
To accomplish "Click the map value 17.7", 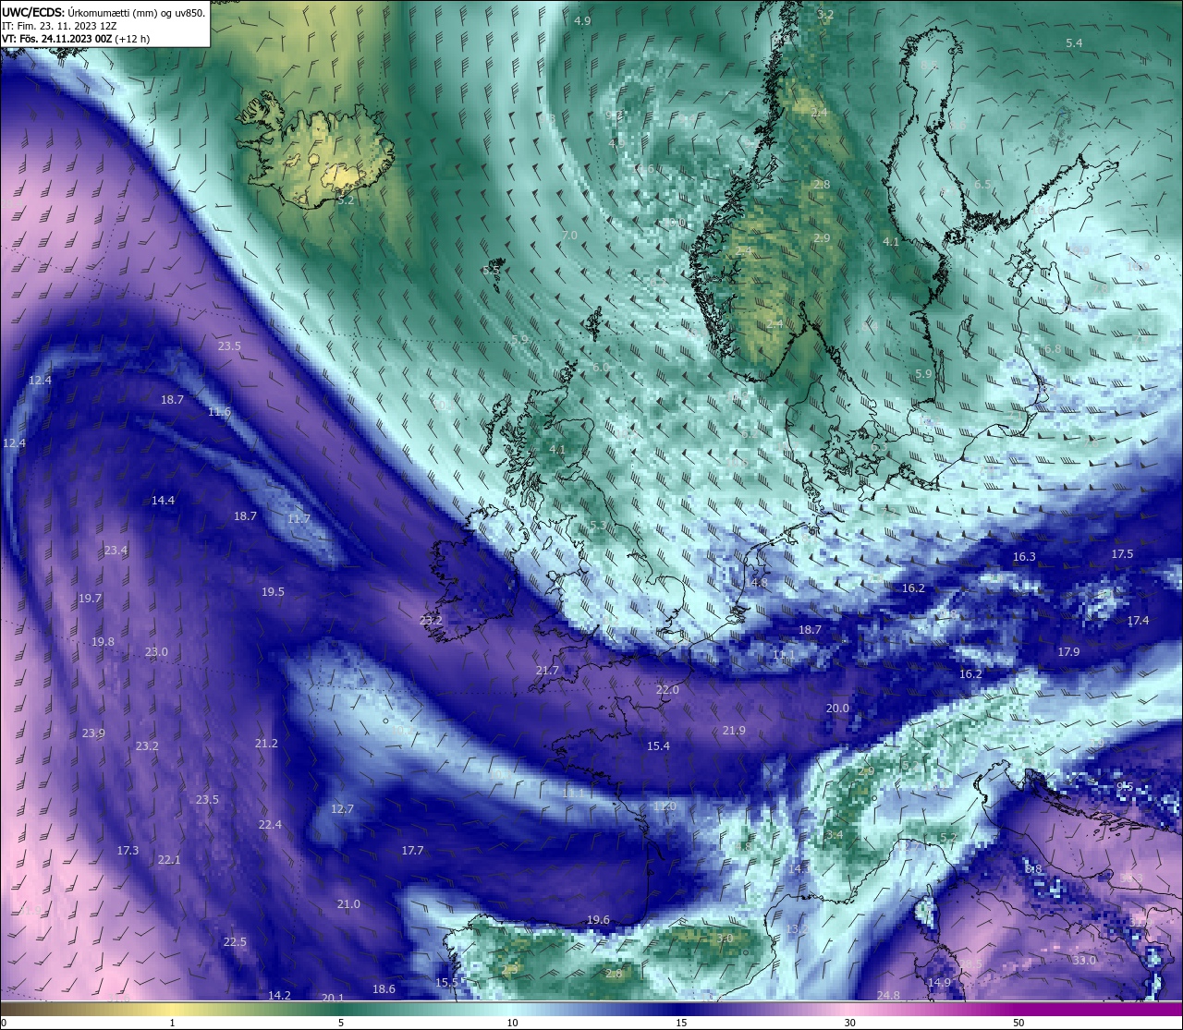I will pos(412,851).
